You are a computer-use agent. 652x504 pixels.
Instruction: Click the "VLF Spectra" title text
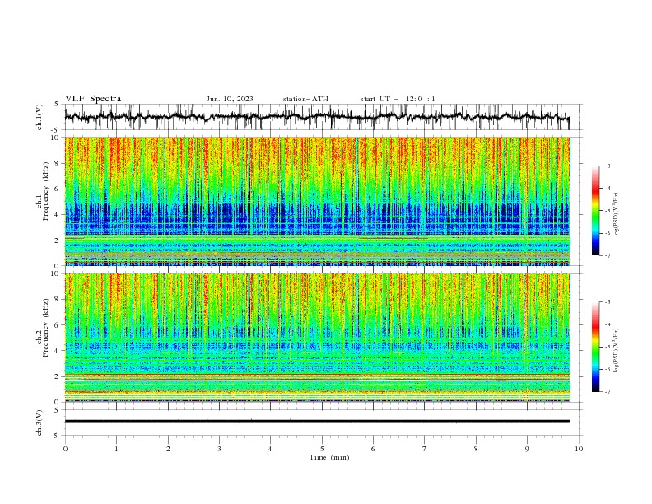click(x=93, y=99)
